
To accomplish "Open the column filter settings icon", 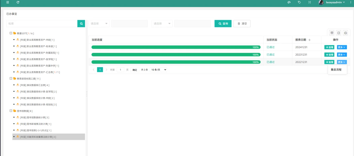I will point(332,33).
